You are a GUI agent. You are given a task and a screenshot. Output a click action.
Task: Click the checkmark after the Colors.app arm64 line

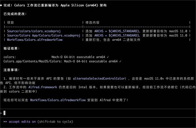120,61
